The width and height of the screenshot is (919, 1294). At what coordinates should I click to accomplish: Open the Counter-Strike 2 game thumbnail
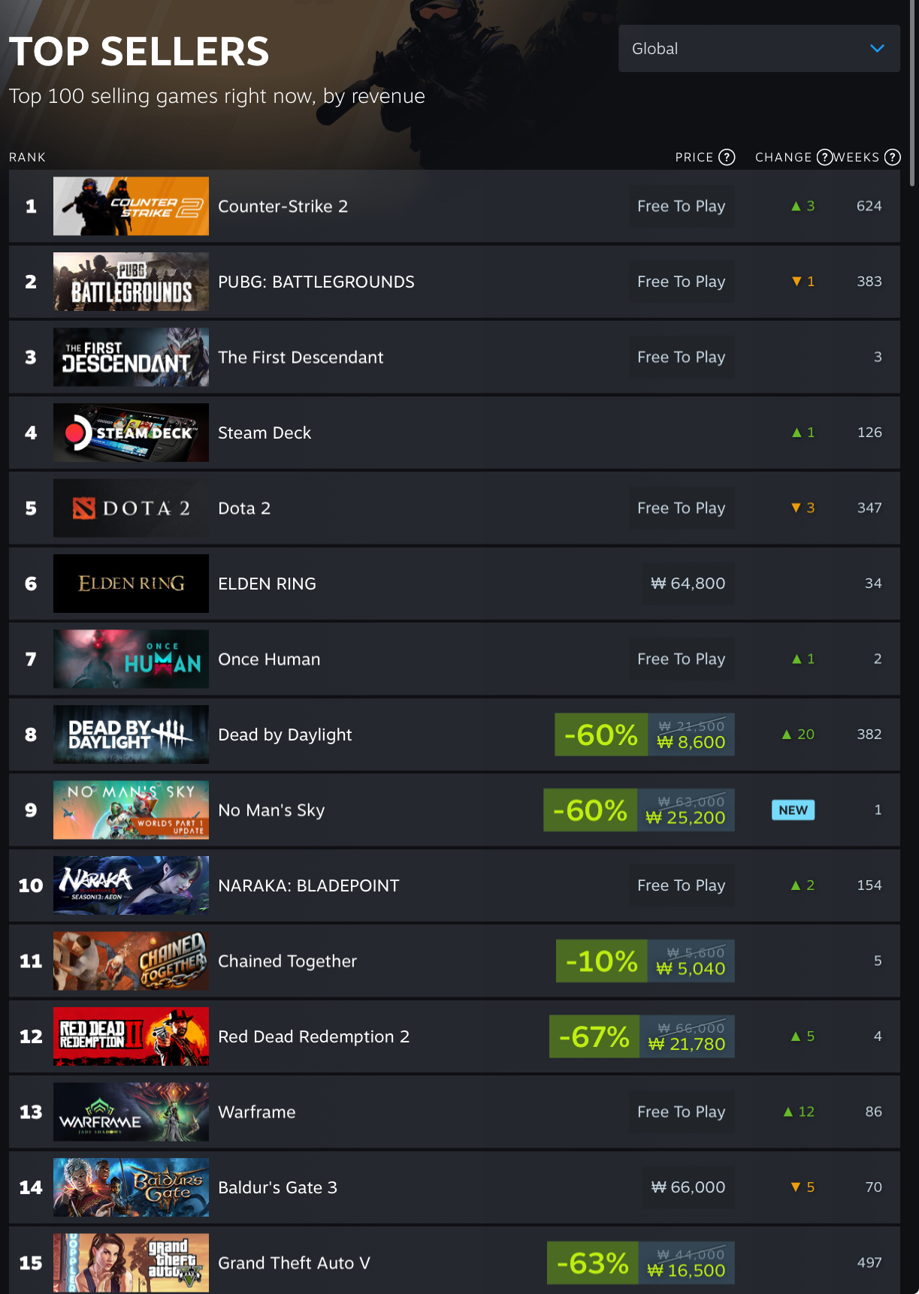point(131,207)
